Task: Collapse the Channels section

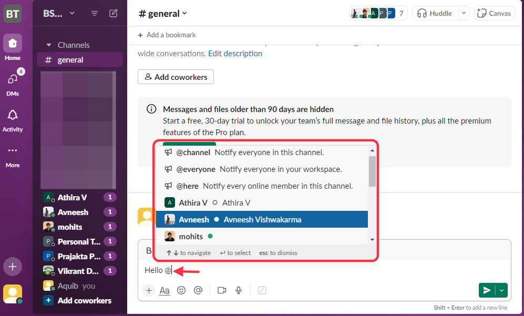Action: pos(48,45)
